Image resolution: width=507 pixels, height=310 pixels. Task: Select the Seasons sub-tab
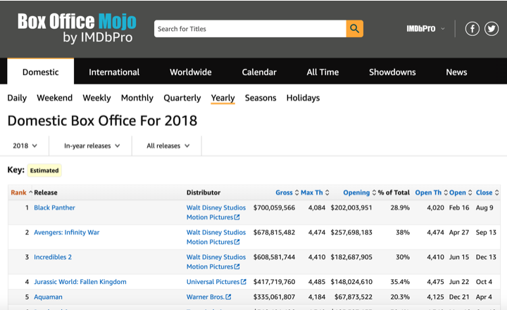(261, 98)
